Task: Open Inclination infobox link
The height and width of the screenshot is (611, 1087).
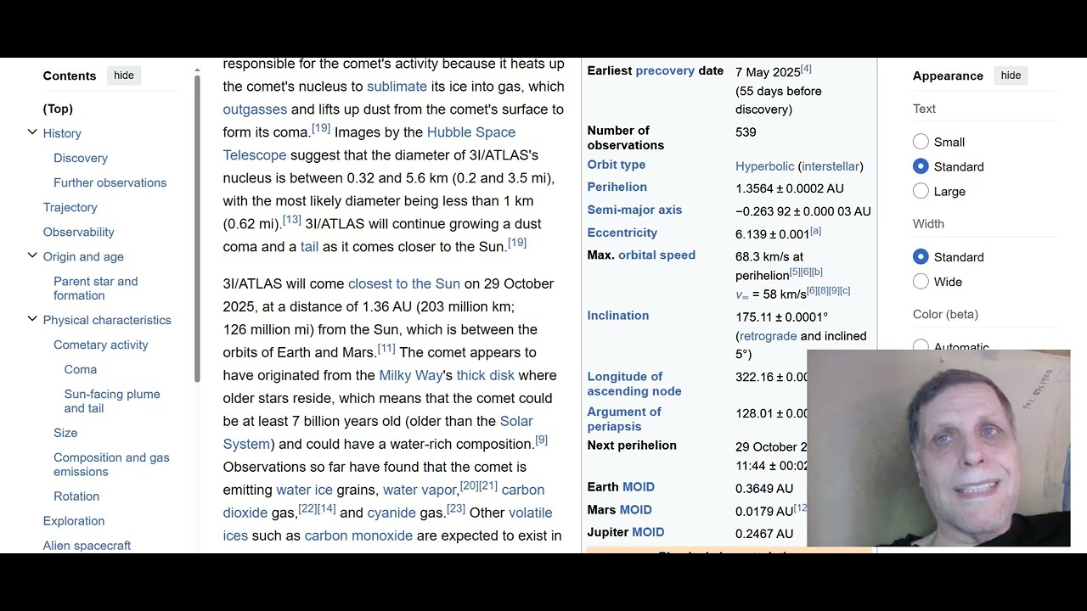Action: [x=618, y=316]
